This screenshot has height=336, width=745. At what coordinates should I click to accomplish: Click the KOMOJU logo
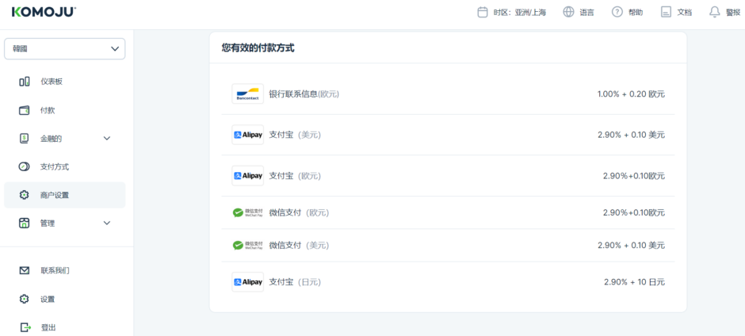coord(44,12)
